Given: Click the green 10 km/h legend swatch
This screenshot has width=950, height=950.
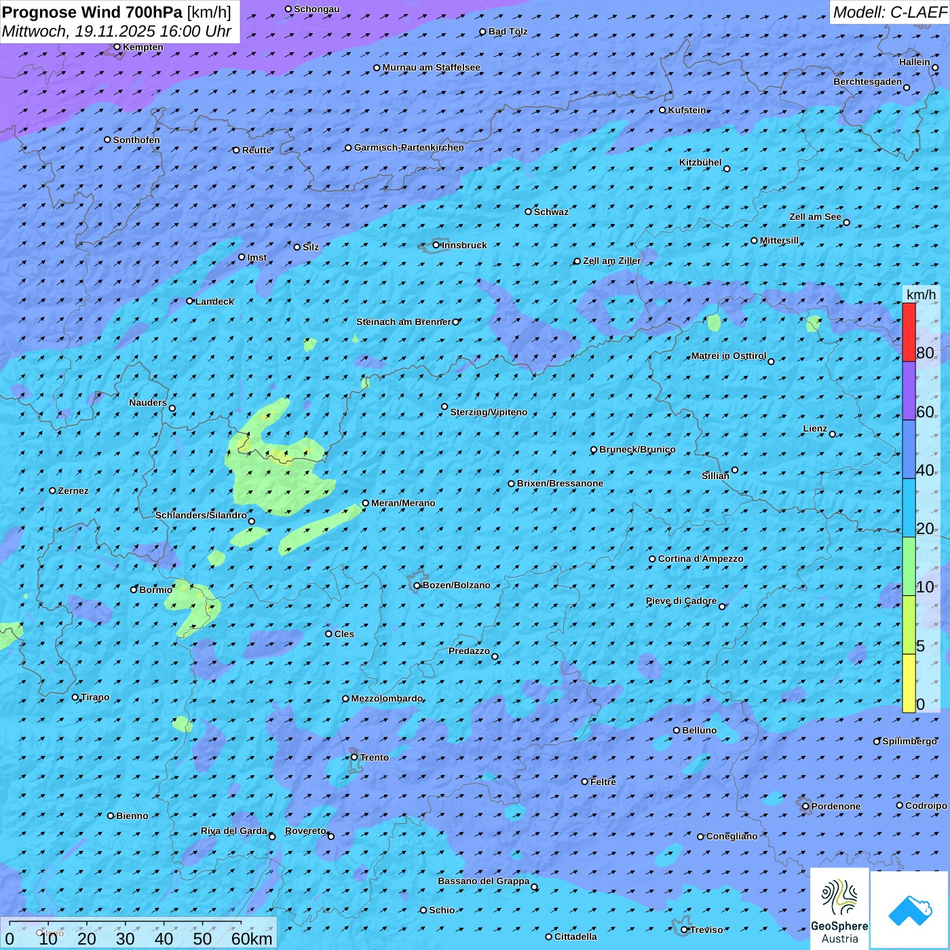Looking at the screenshot, I should pyautogui.click(x=909, y=567).
